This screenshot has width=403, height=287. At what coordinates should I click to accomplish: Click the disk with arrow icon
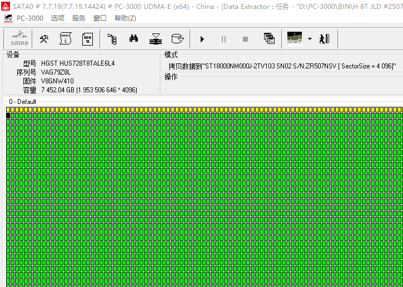[x=177, y=39]
